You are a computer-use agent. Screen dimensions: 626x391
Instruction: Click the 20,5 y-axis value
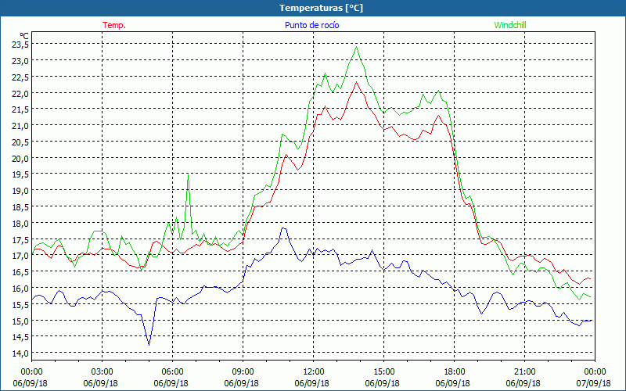point(20,142)
